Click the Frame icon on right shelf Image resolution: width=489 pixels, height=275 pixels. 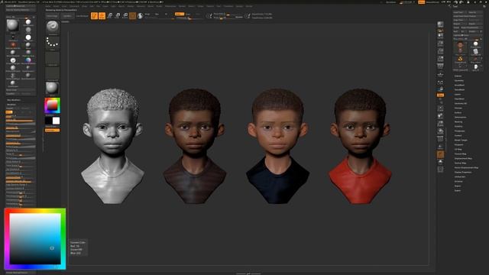pyautogui.click(x=440, y=108)
